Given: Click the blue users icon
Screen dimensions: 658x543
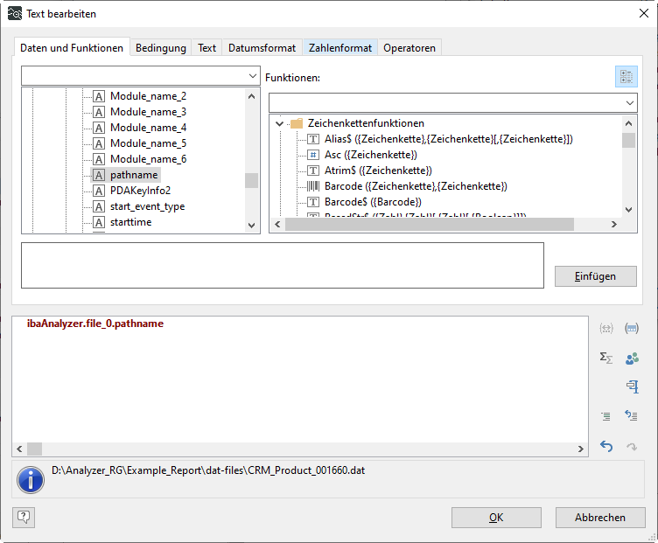Looking at the screenshot, I should (x=632, y=358).
